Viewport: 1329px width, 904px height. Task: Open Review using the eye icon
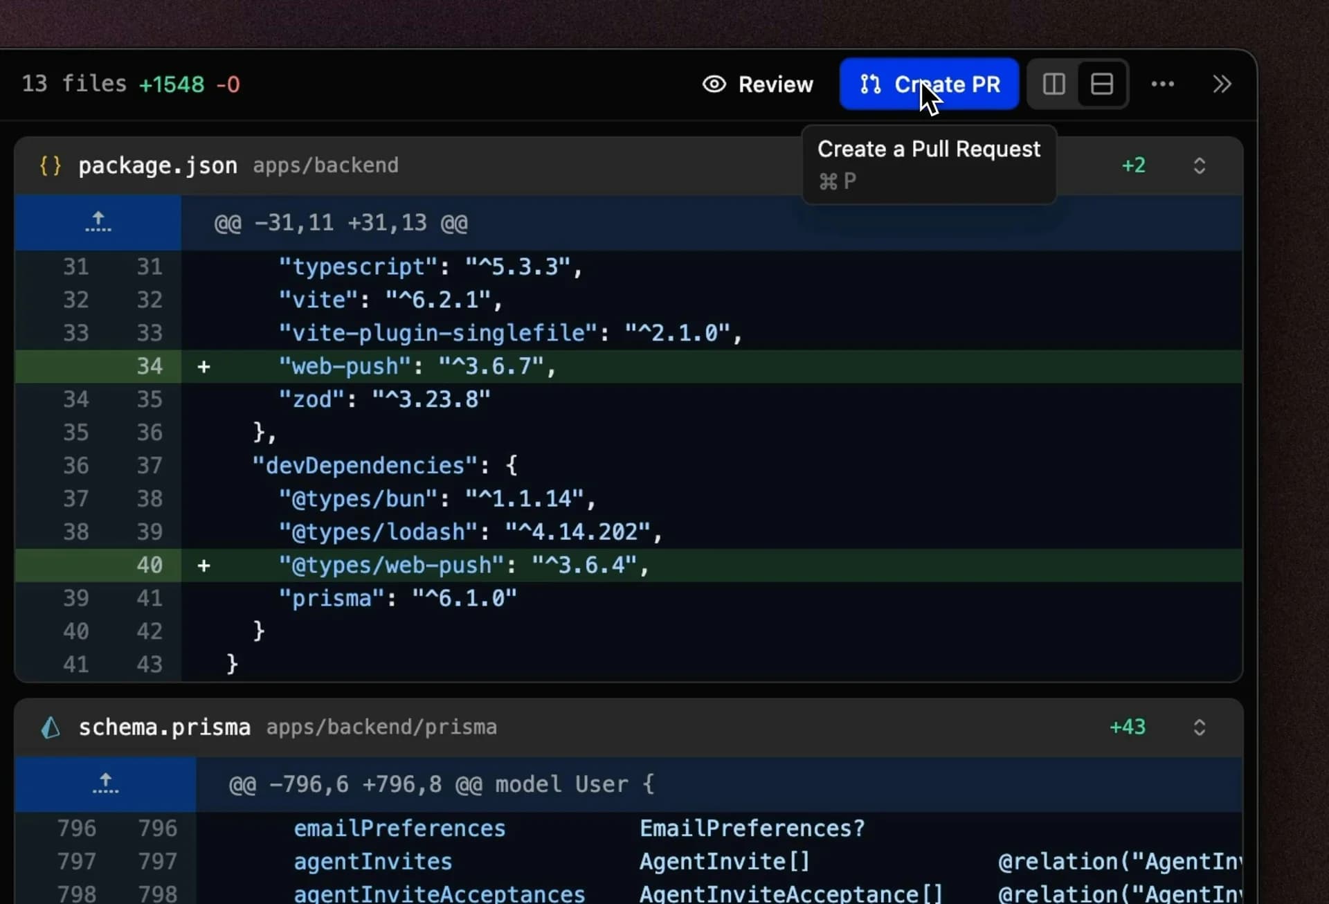tap(714, 84)
